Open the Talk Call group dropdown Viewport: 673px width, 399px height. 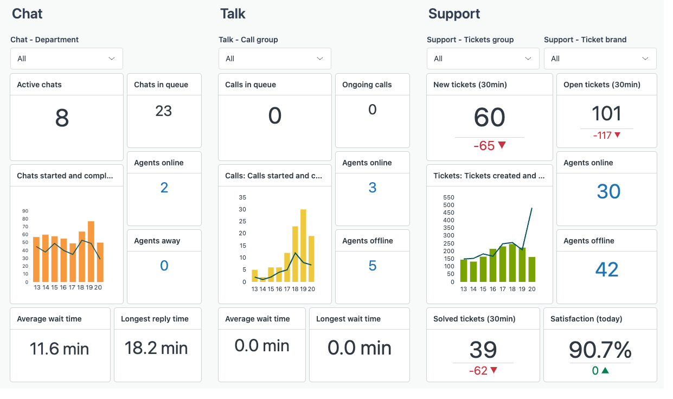tap(274, 58)
